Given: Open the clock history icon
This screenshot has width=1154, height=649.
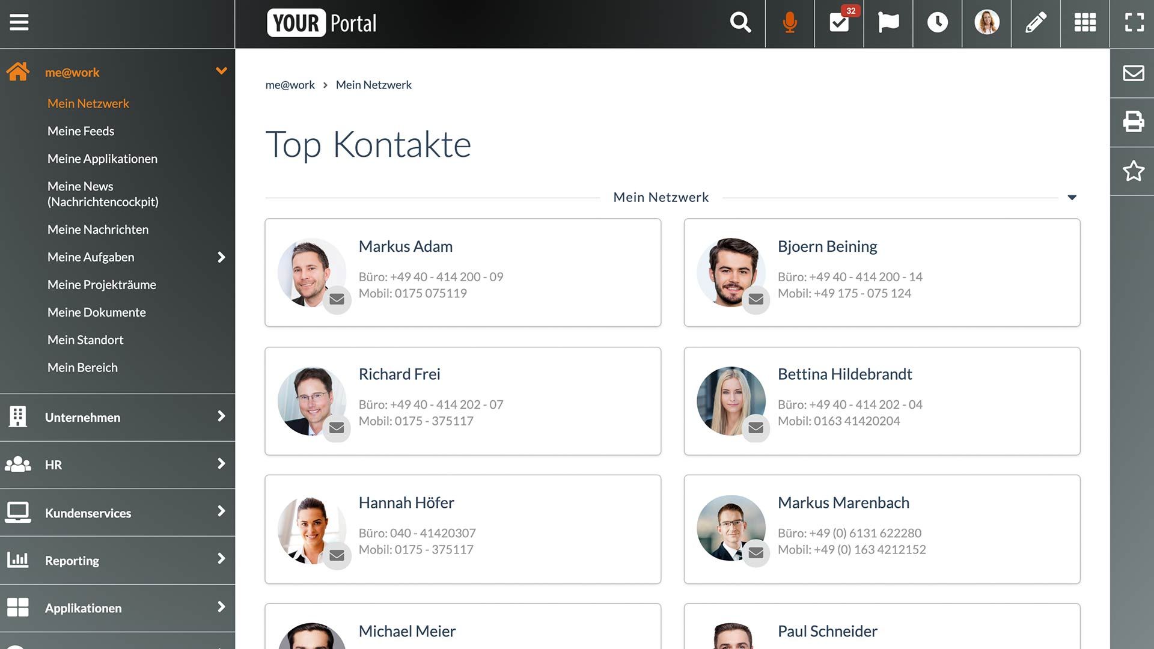Looking at the screenshot, I should (x=938, y=23).
